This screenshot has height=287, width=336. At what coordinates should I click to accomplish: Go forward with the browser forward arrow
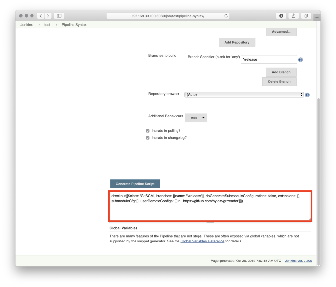coord(48,16)
